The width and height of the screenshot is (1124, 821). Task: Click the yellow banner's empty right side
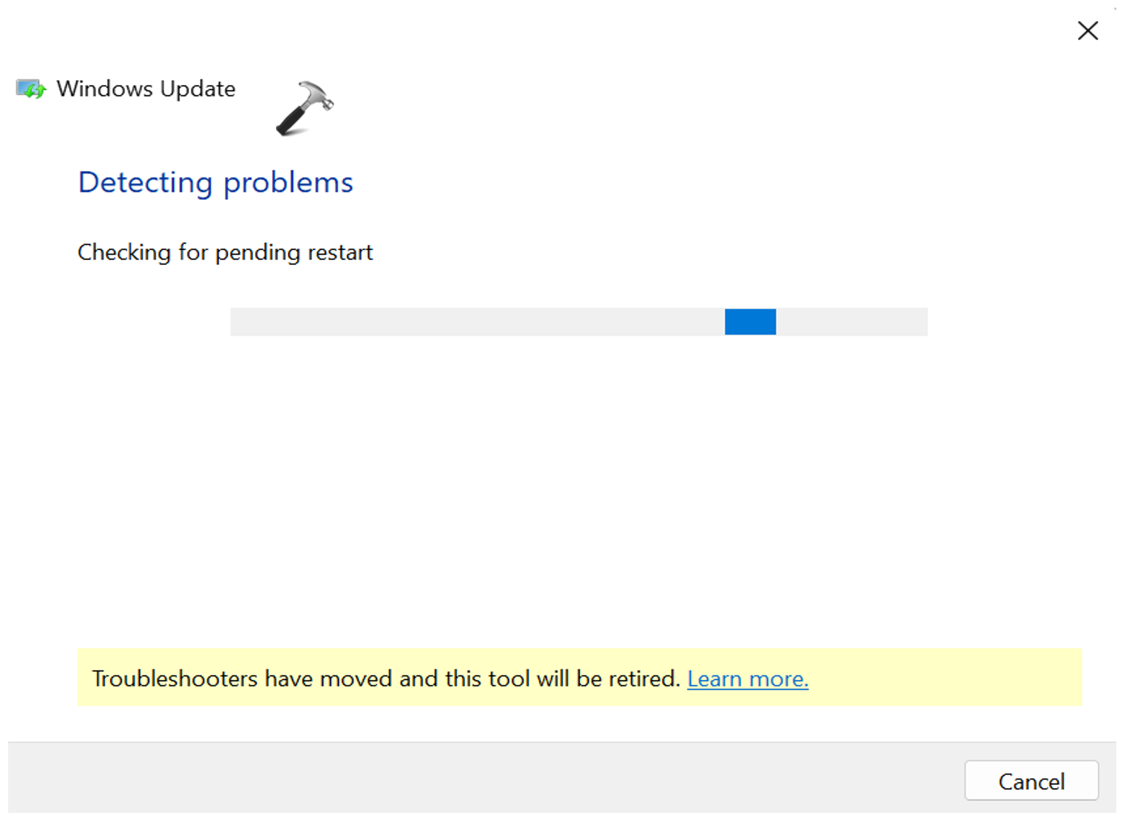[x=944, y=678]
